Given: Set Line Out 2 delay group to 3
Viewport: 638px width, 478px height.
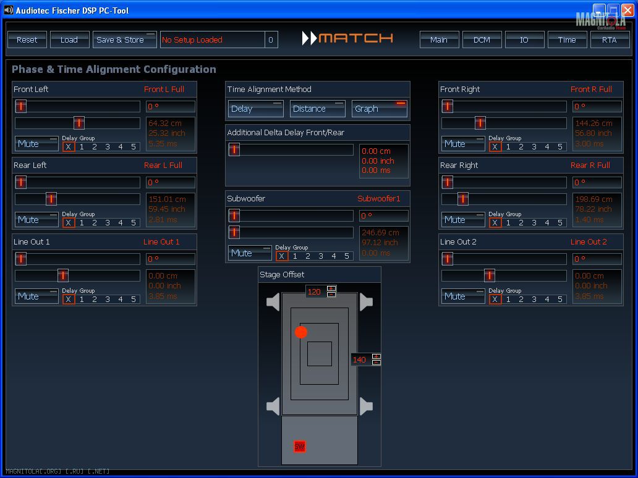Looking at the screenshot, I should (534, 299).
